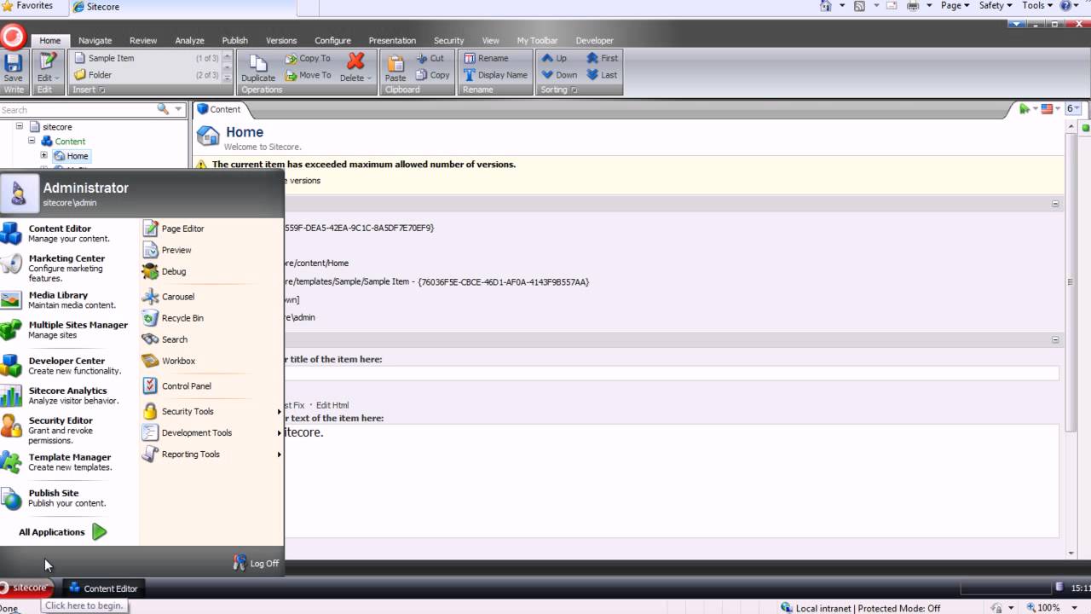Click the Edit Html link
Image resolution: width=1091 pixels, height=614 pixels.
point(332,405)
